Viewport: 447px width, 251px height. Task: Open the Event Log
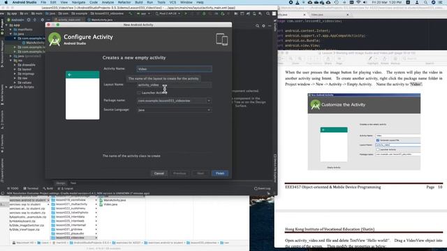pyautogui.click(x=263, y=188)
